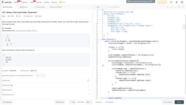
Task: Open the Java language dropdown
Action: point(100,7)
